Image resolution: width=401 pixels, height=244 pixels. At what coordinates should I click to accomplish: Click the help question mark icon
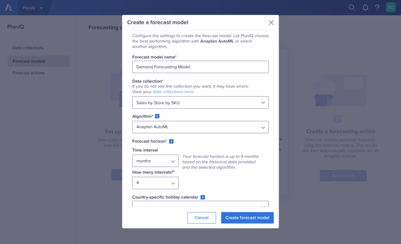coord(377,7)
